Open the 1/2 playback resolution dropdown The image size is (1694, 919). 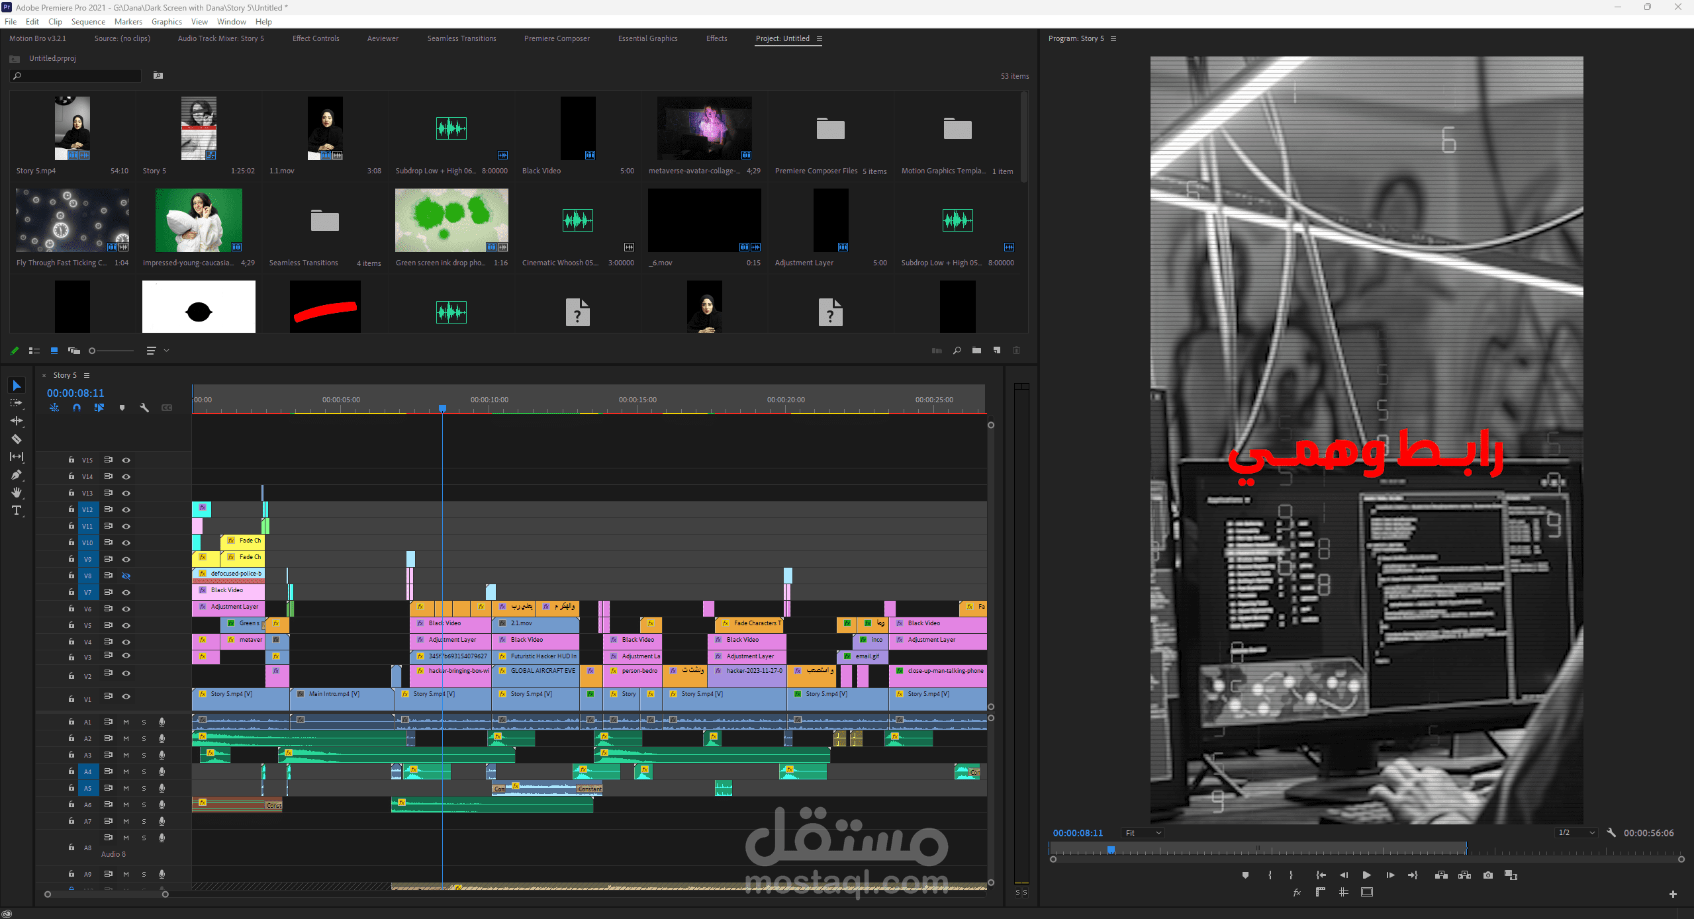coord(1577,832)
